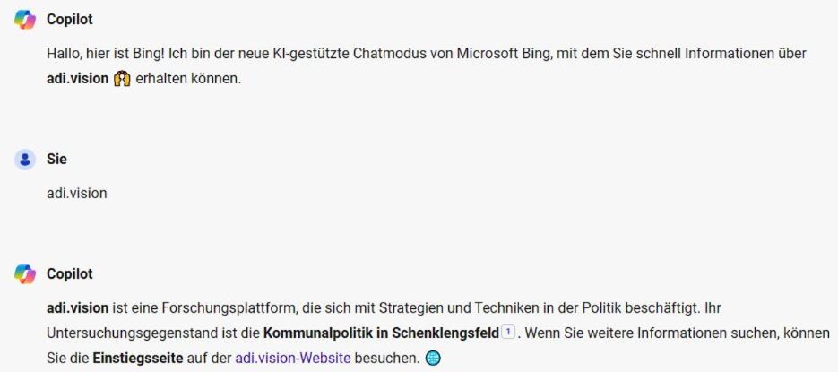Click "erhalten können" after the emoji

coord(188,79)
